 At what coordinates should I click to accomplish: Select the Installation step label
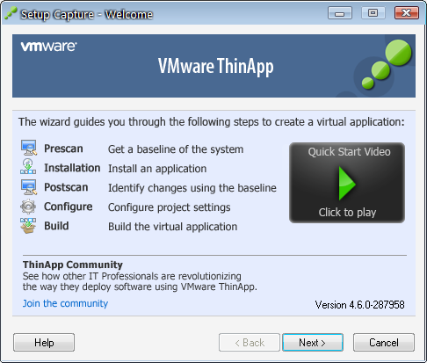click(x=72, y=168)
